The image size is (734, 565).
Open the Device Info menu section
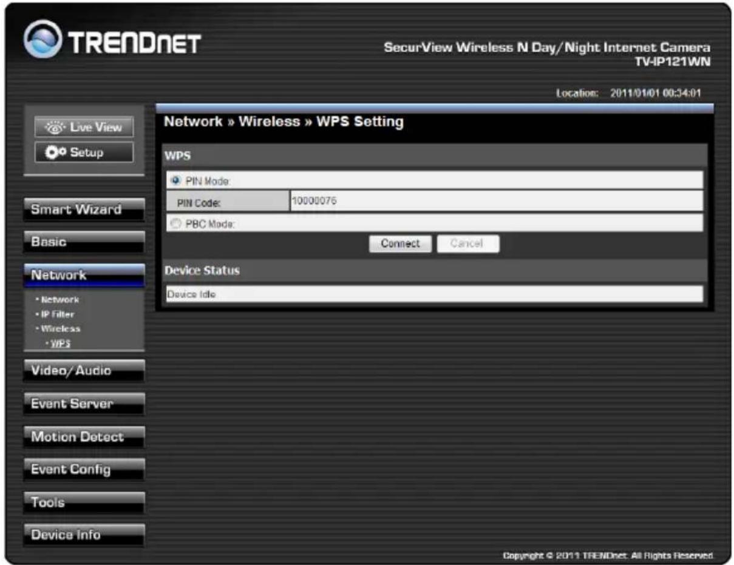pyautogui.click(x=84, y=535)
